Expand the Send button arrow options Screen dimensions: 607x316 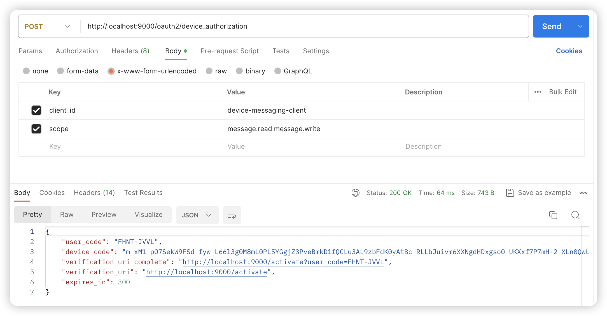[580, 26]
